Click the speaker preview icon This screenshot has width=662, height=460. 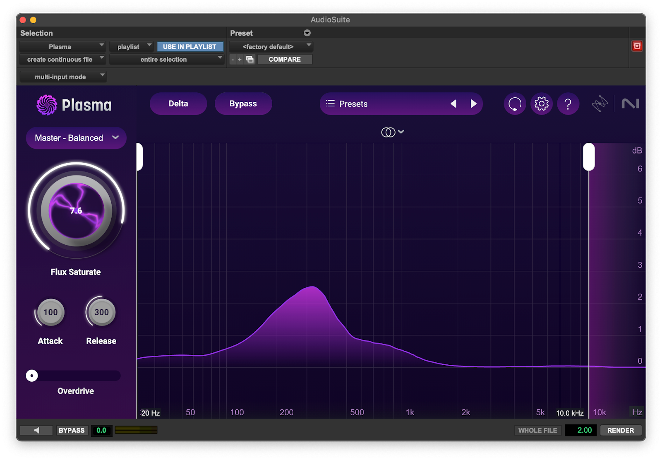click(x=36, y=430)
